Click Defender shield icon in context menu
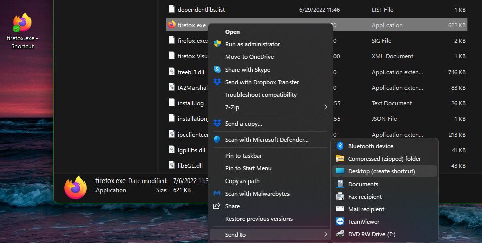This screenshot has width=482, height=243. point(217,139)
